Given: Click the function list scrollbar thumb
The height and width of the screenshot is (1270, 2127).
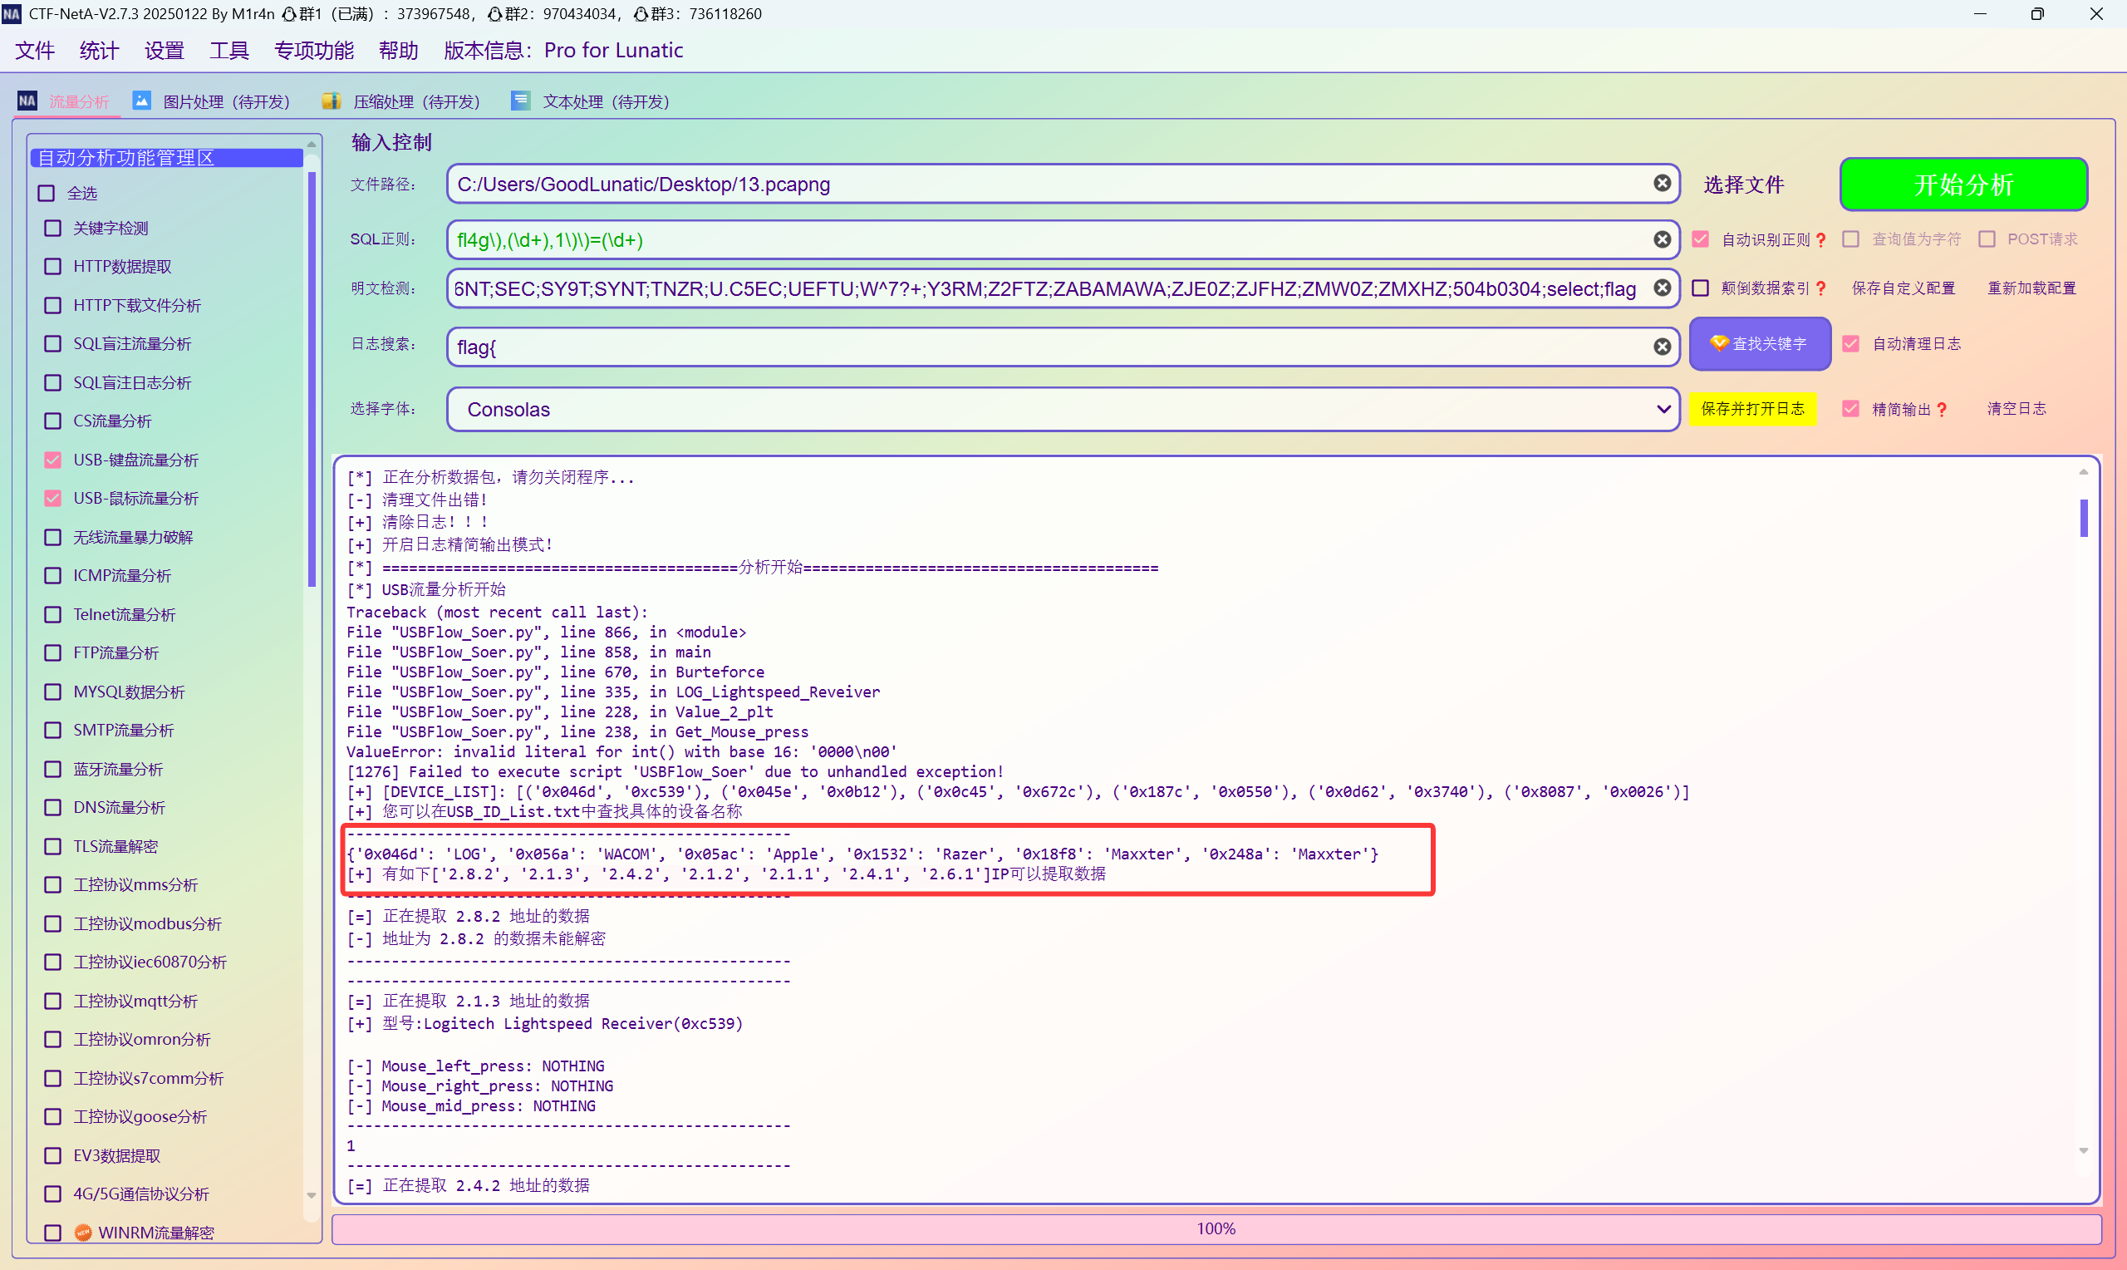Looking at the screenshot, I should (312, 379).
